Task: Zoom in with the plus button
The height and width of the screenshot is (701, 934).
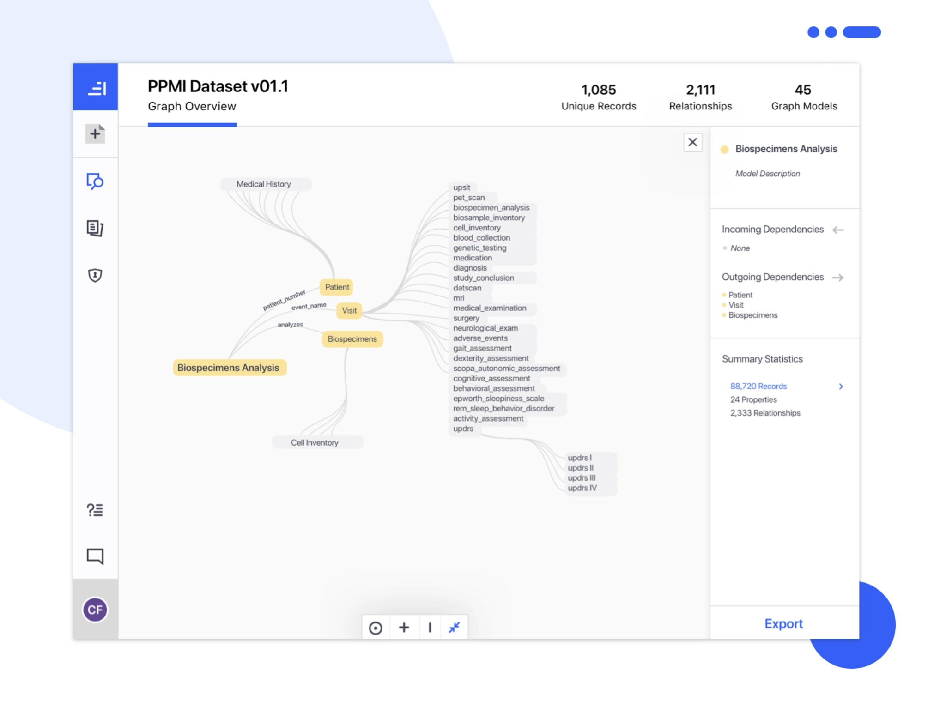Action: tap(404, 627)
